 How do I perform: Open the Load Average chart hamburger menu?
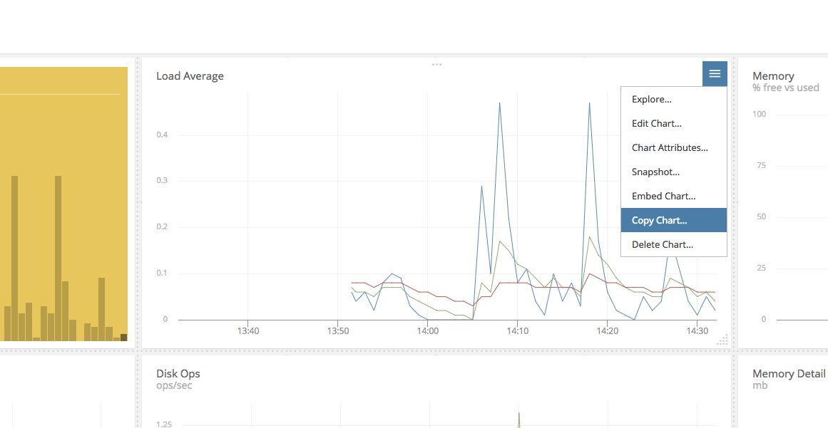click(x=714, y=73)
